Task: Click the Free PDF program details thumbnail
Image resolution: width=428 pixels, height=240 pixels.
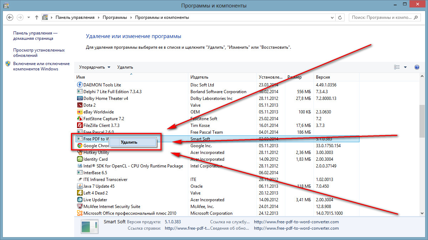Action: (89, 227)
